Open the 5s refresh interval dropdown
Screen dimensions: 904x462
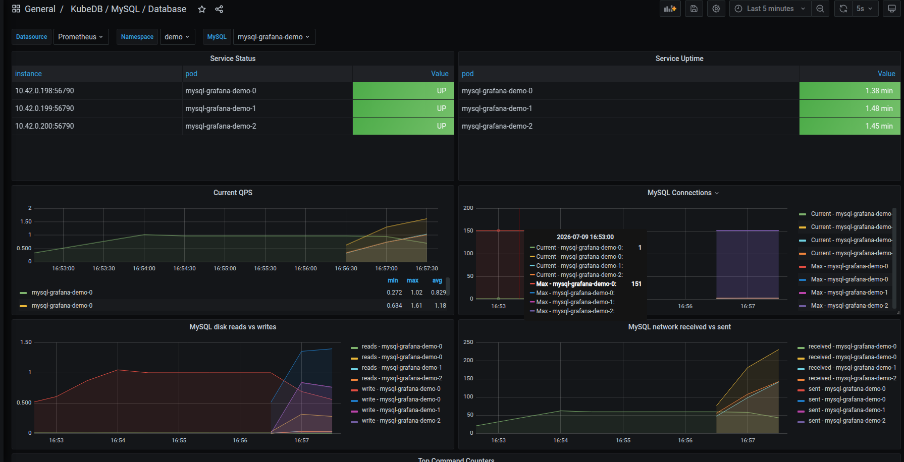pyautogui.click(x=865, y=9)
